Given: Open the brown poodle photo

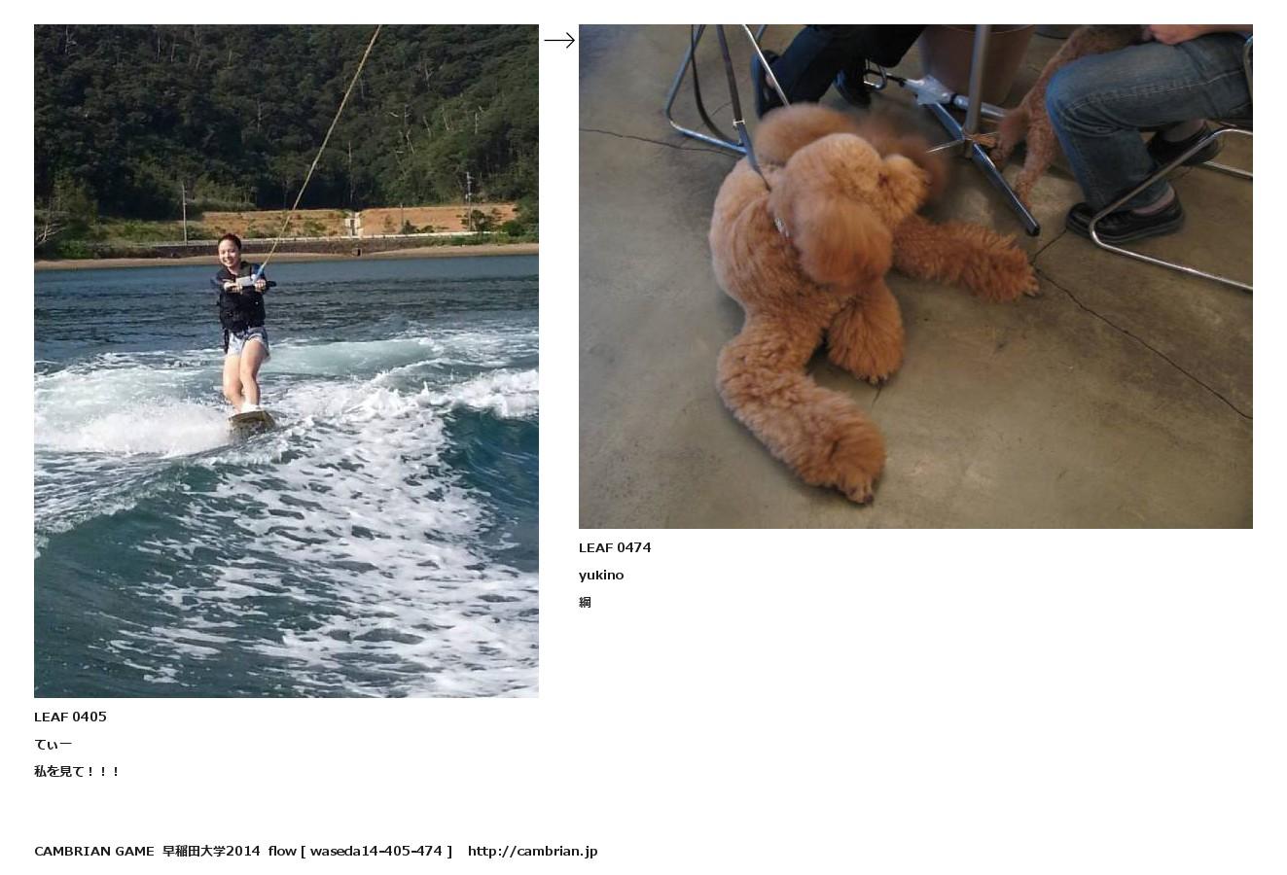Looking at the screenshot, I should 915,276.
